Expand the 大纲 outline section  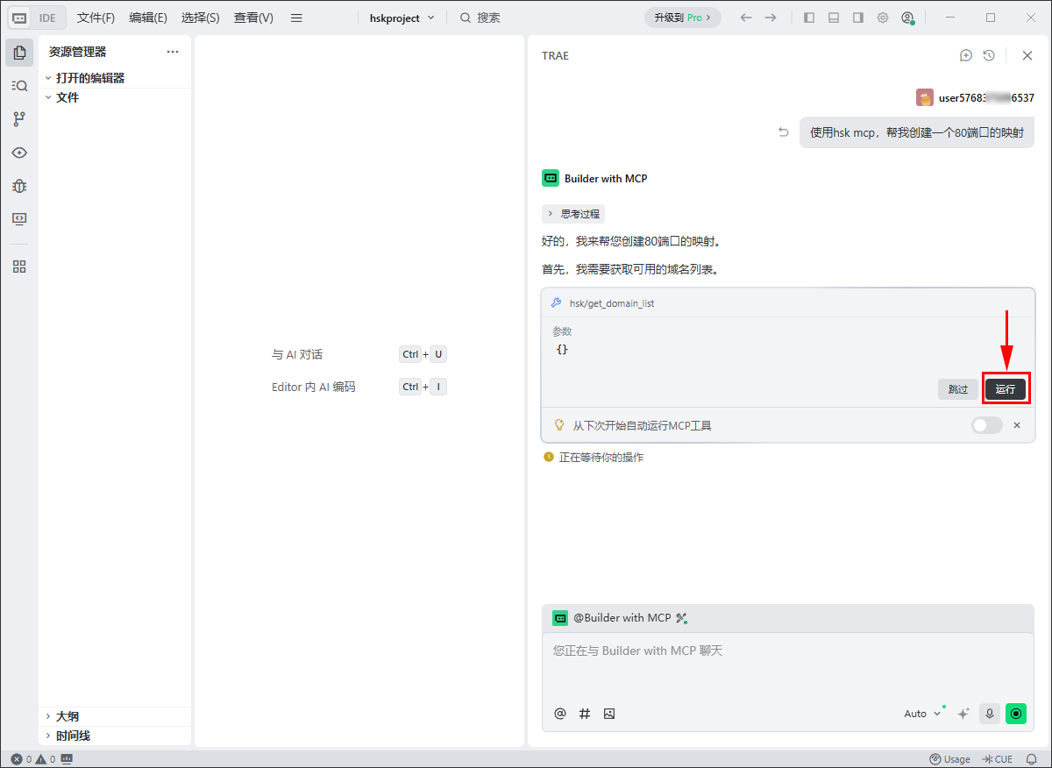(68, 716)
